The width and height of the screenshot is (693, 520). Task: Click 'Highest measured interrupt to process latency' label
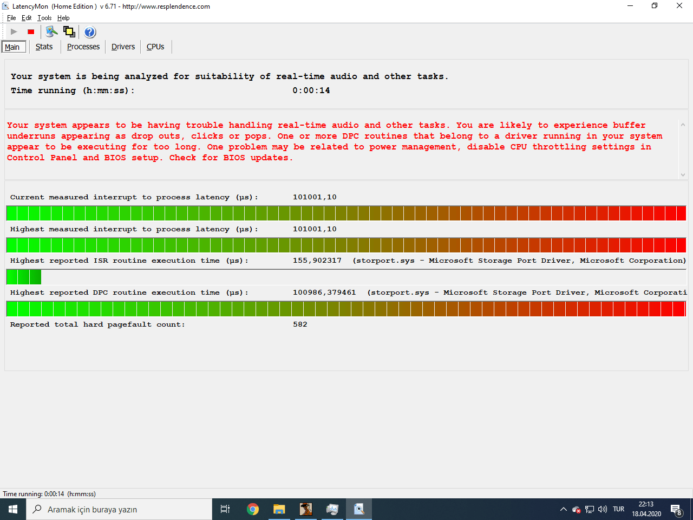pos(134,229)
